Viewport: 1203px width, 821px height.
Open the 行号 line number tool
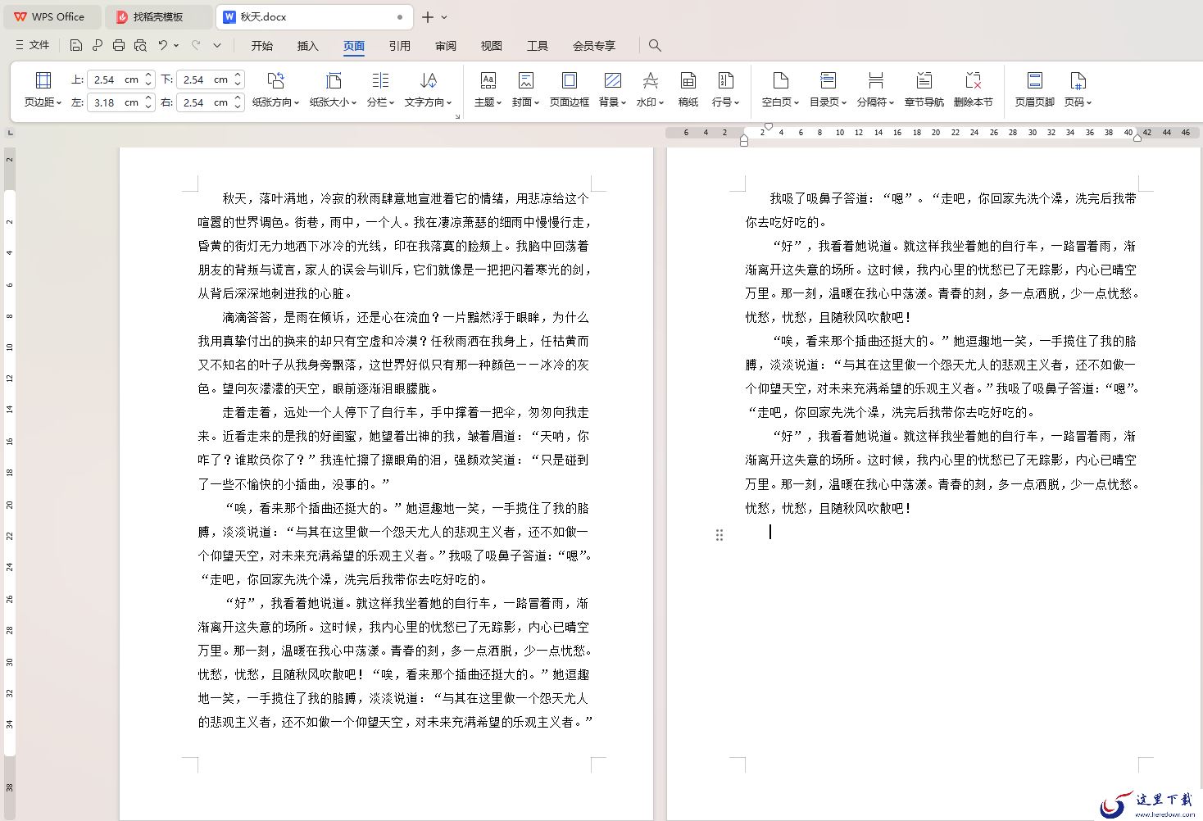(x=725, y=89)
